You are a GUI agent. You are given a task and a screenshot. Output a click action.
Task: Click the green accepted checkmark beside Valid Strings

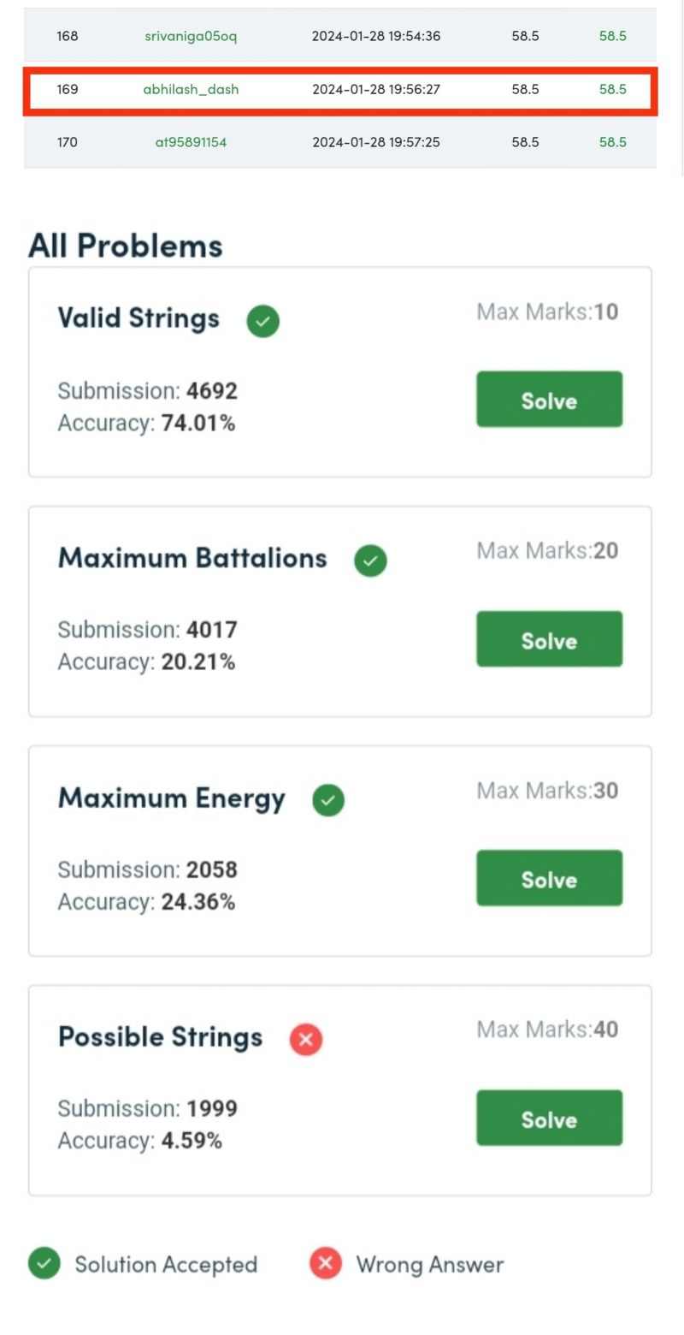pos(263,321)
